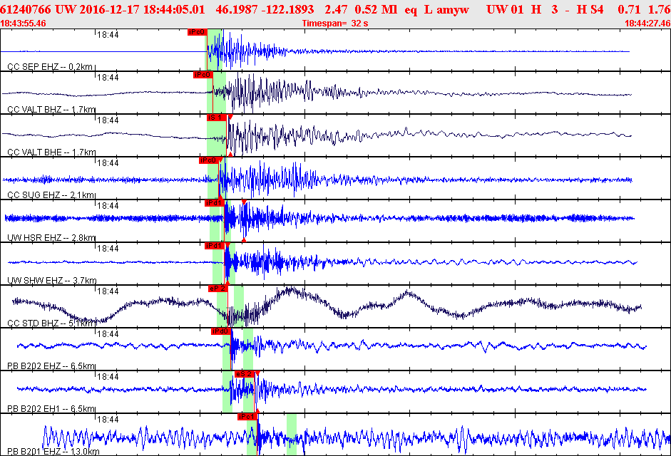Click the magnitude text '0.52 Ml'

pos(376,9)
